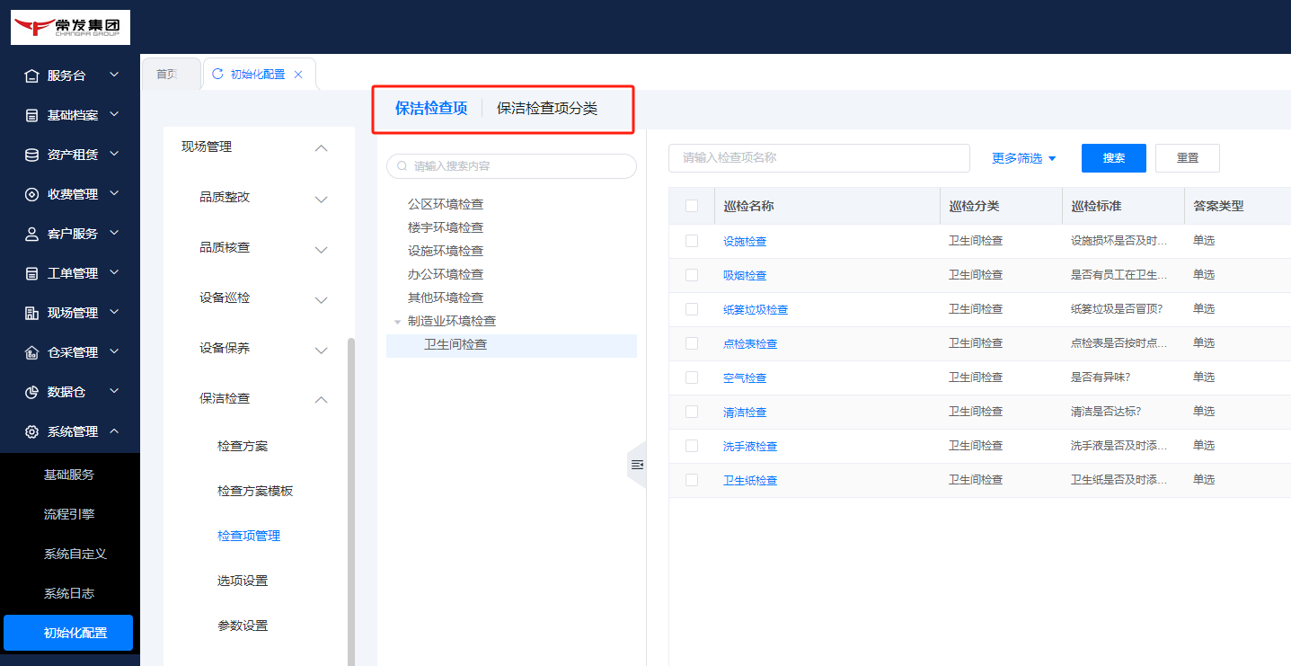This screenshot has height=666, width=1291.
Task: Check the box for 设施检查 row
Action: pos(692,241)
